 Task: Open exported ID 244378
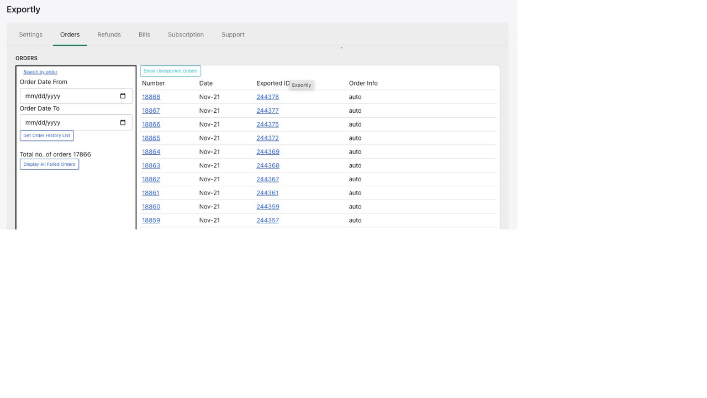point(267,97)
